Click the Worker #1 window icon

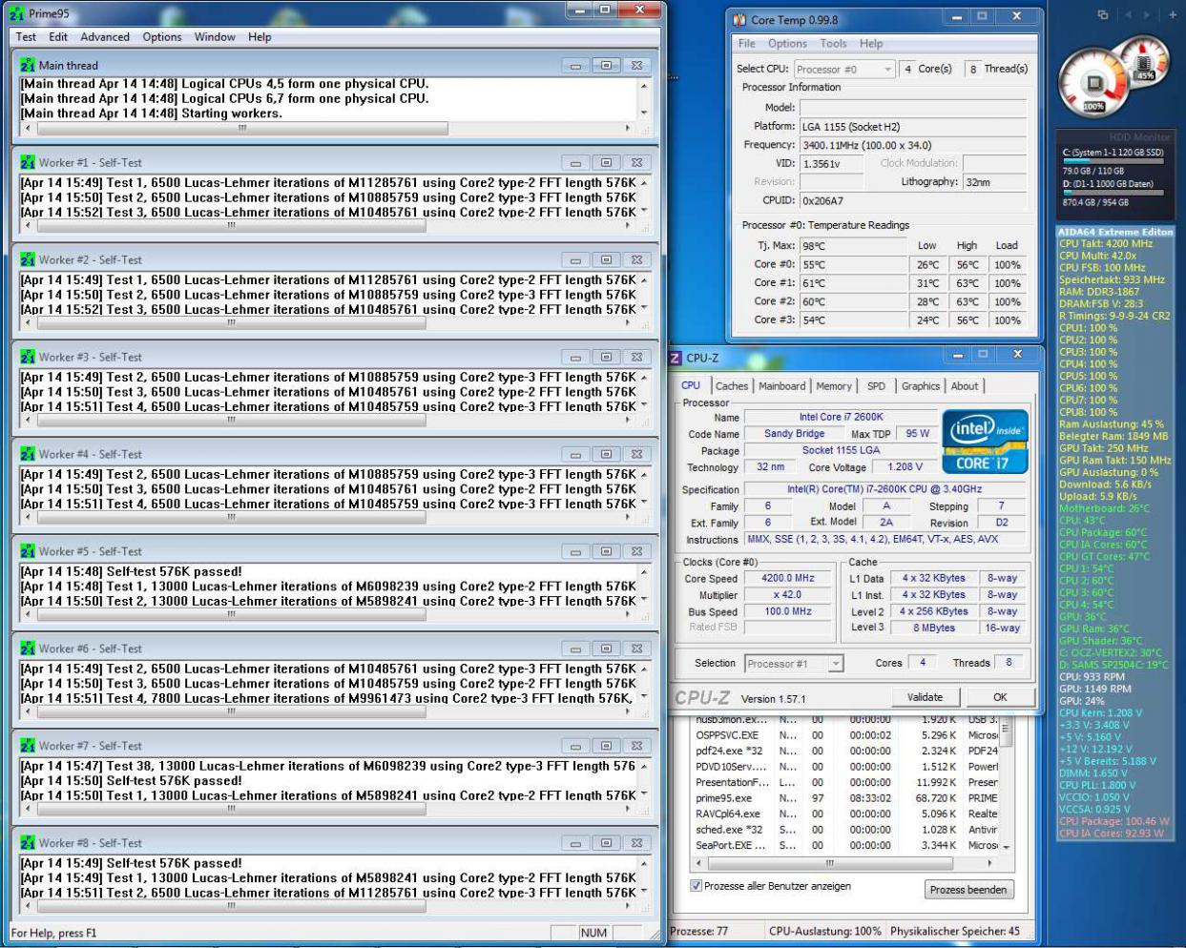(28, 163)
